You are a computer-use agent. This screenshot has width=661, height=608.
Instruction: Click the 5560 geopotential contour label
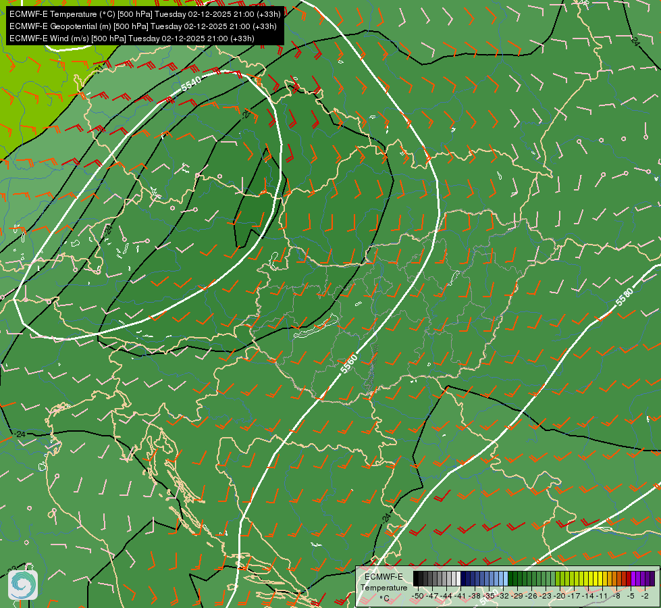349,363
